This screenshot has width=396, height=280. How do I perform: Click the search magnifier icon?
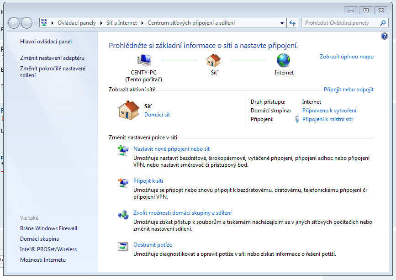[x=383, y=23]
